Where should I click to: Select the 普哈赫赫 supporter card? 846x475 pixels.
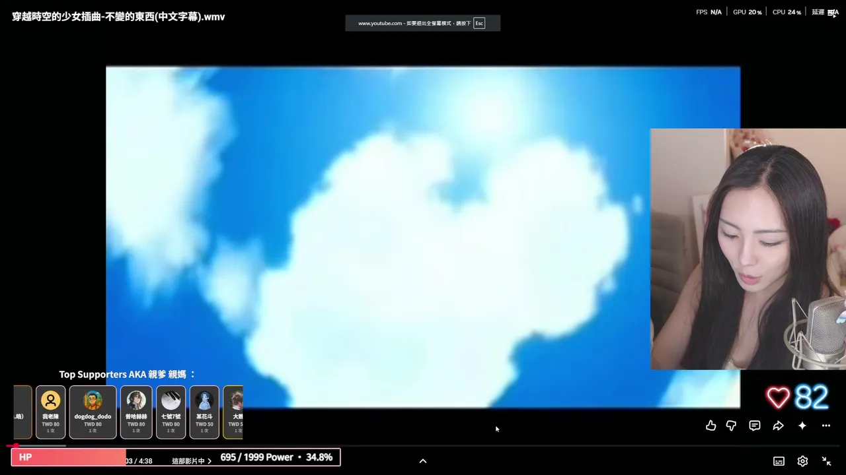pos(136,412)
